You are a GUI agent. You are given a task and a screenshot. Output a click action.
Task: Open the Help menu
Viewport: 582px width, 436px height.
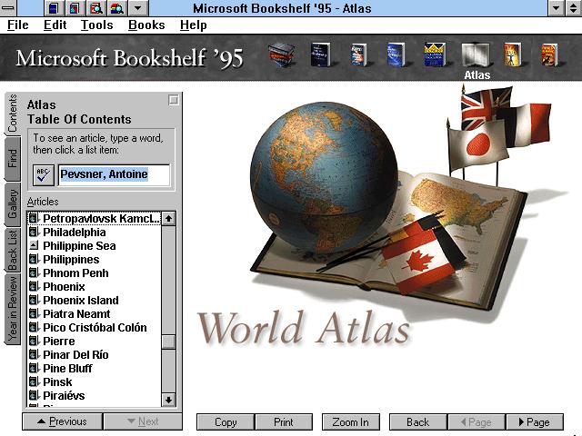pyautogui.click(x=194, y=25)
